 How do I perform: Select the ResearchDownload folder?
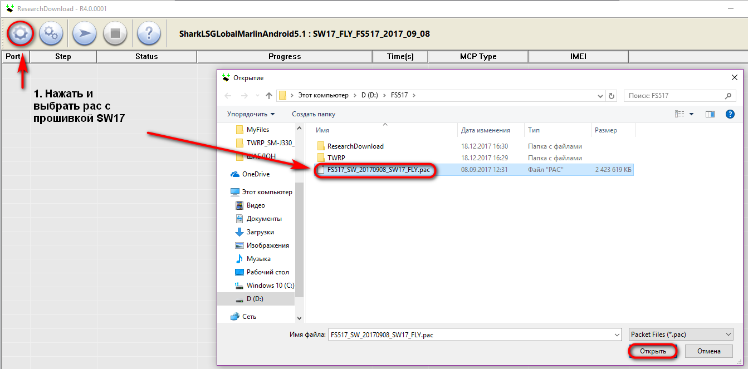[355, 146]
